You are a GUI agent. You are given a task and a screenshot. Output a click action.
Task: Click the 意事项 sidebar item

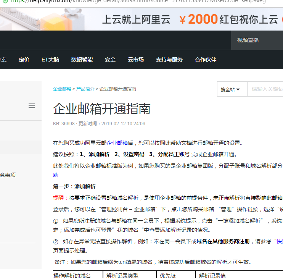[8, 175]
